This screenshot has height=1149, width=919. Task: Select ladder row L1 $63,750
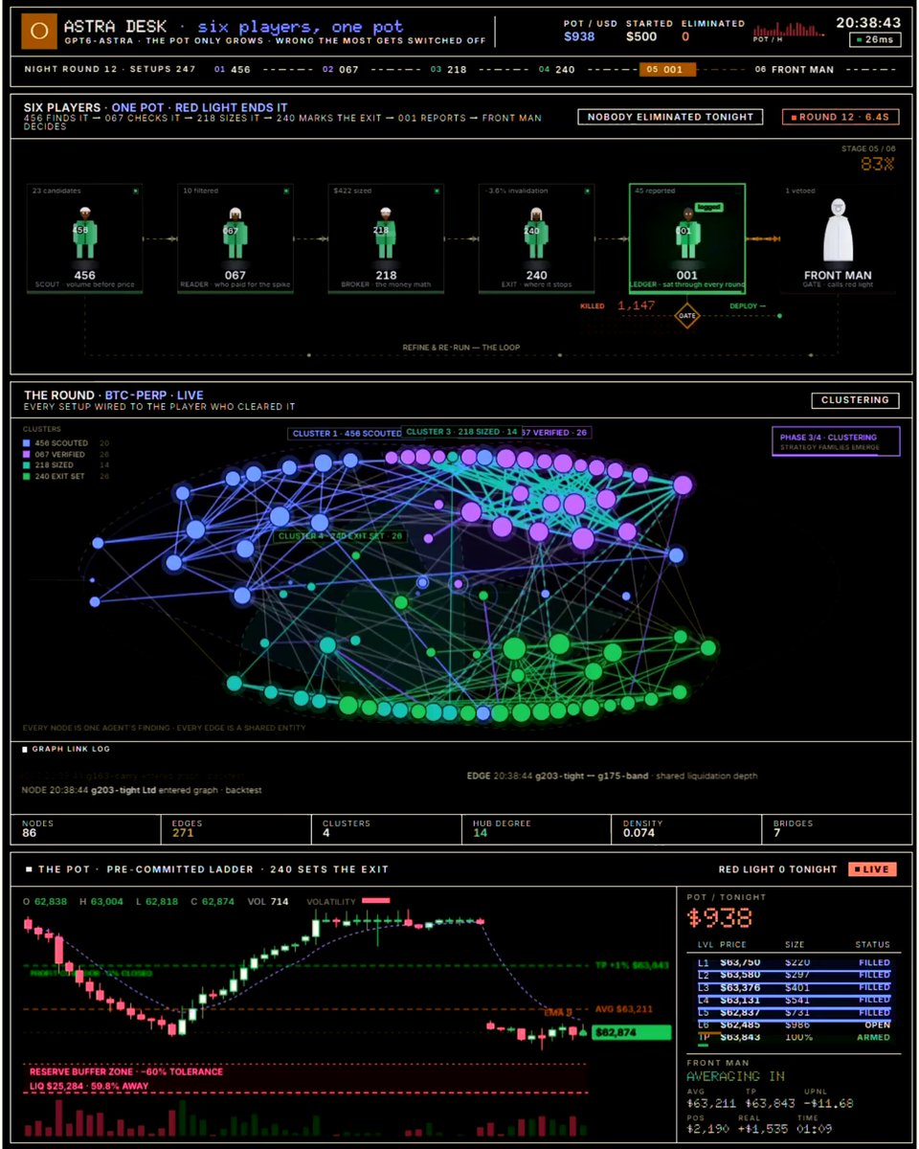tap(794, 962)
